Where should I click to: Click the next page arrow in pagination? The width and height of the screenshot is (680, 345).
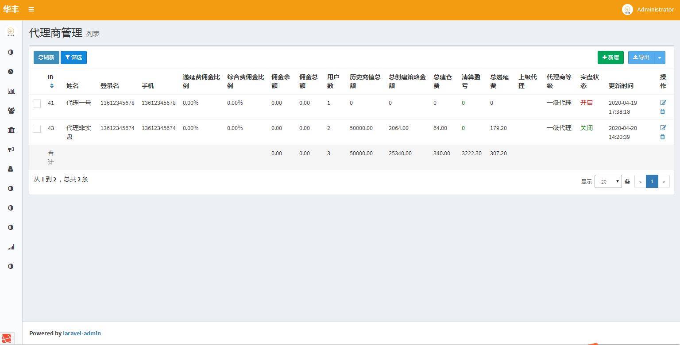(664, 181)
